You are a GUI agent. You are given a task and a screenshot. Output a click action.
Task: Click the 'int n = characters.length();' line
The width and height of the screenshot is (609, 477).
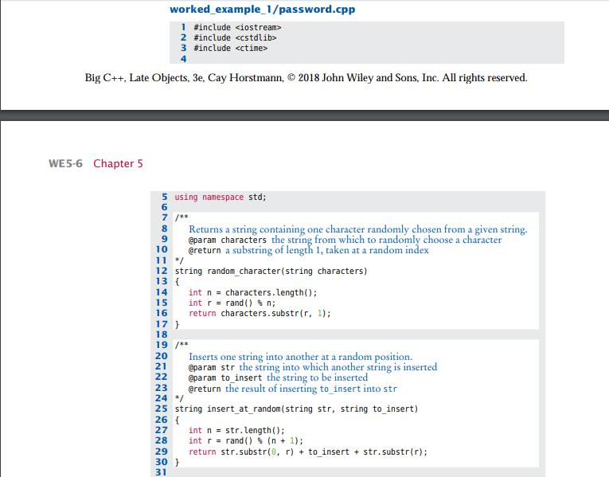pos(253,292)
